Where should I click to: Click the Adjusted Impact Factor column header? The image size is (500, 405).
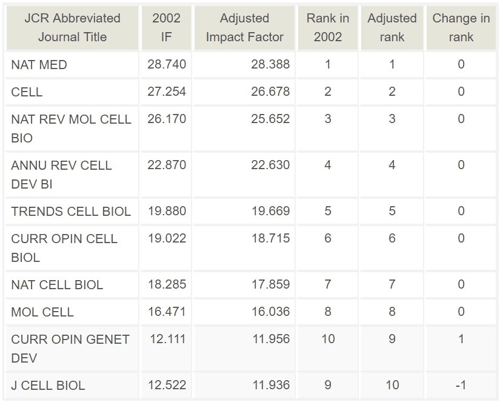244,28
